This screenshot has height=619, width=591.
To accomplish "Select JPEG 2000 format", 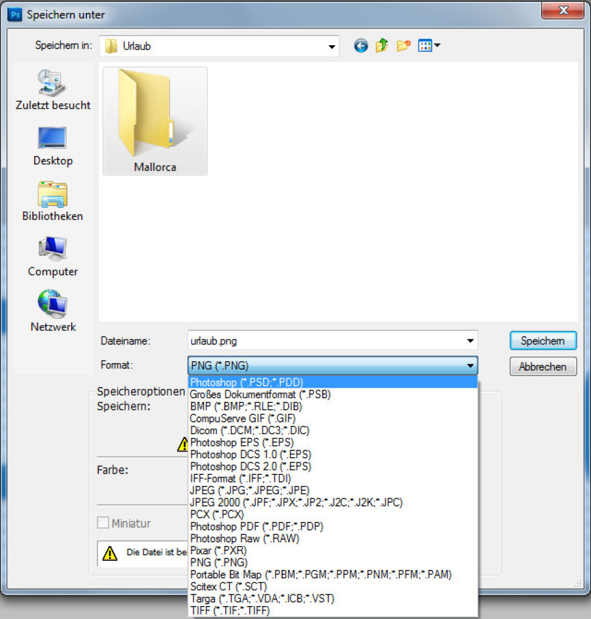I will click(333, 502).
